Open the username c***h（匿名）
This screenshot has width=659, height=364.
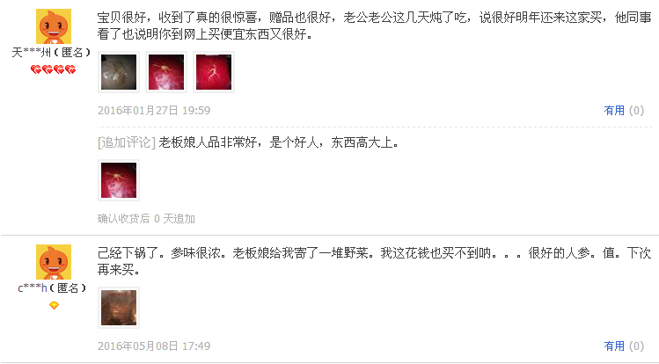(52, 288)
